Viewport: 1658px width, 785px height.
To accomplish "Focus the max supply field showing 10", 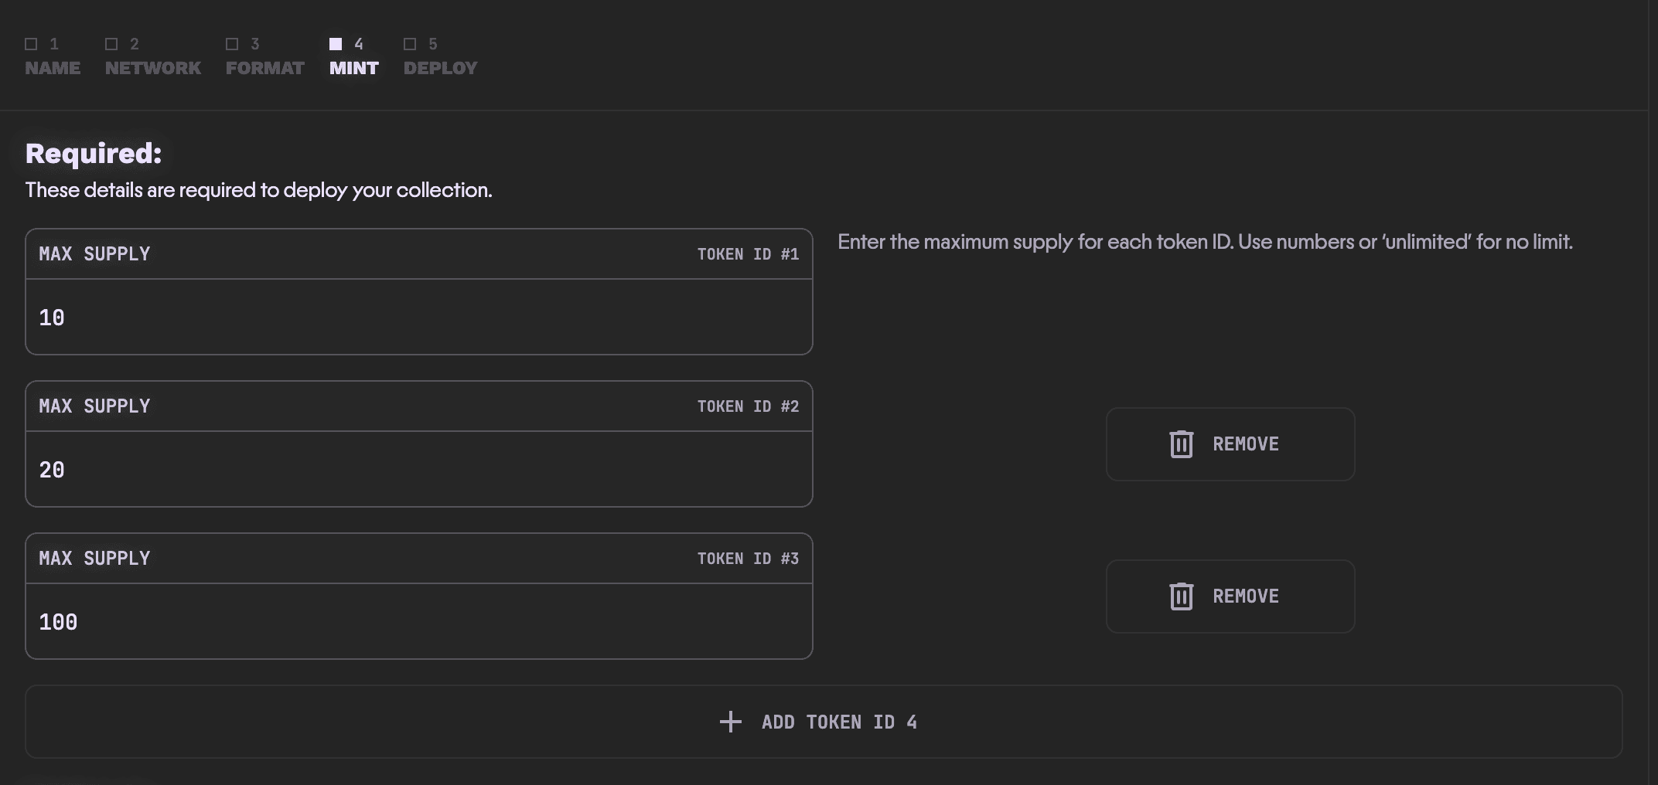I will click(418, 318).
